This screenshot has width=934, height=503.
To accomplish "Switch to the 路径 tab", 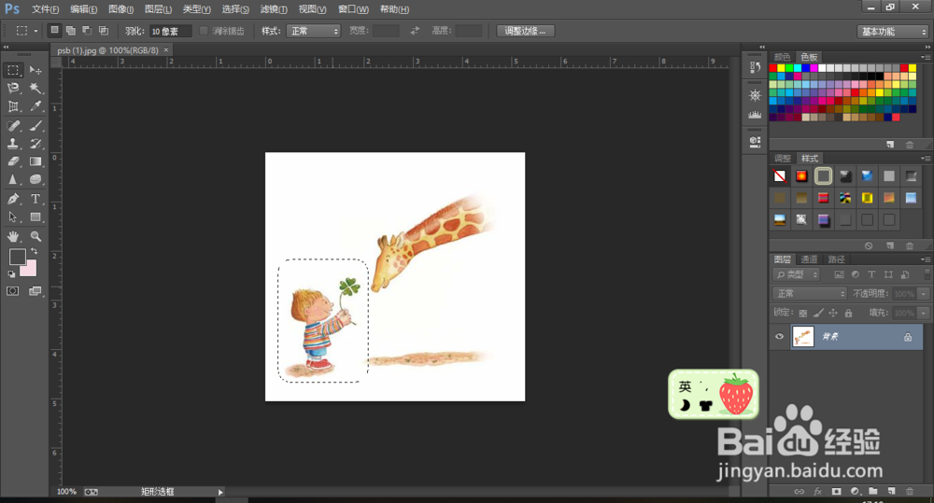I will [x=836, y=258].
